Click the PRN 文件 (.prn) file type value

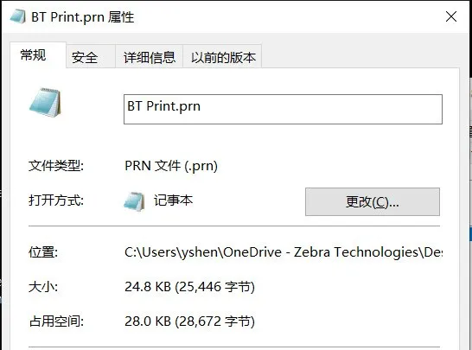pyautogui.click(x=171, y=166)
